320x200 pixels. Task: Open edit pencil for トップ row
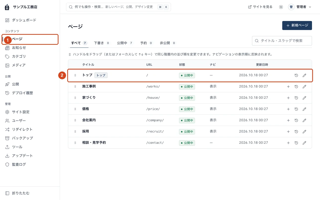point(304,75)
